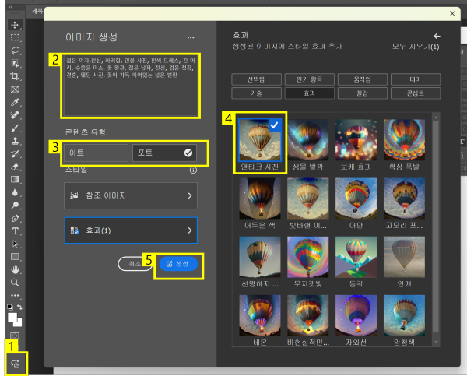Open the 질감 effects tab
The width and height of the screenshot is (467, 376).
(363, 93)
